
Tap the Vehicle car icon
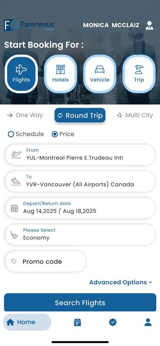tap(99, 70)
